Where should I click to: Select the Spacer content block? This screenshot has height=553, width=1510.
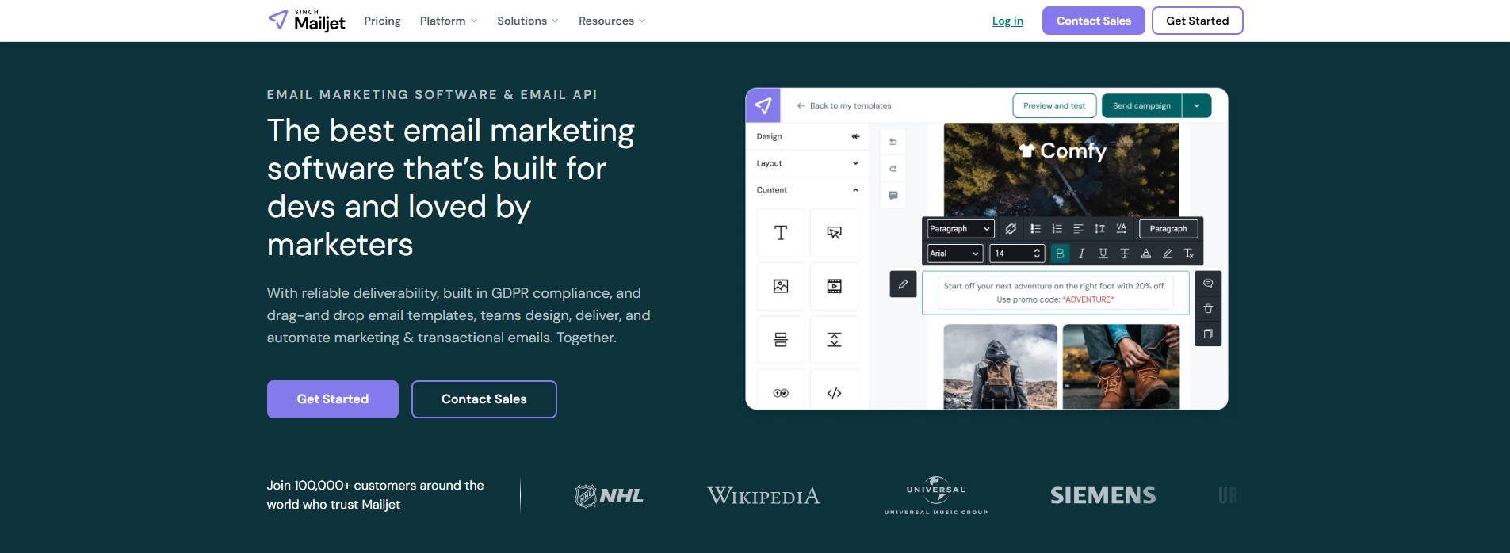tap(834, 340)
